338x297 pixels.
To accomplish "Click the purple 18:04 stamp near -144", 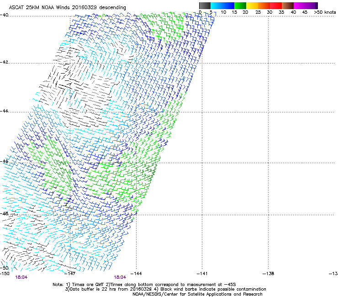I will click(120, 277).
